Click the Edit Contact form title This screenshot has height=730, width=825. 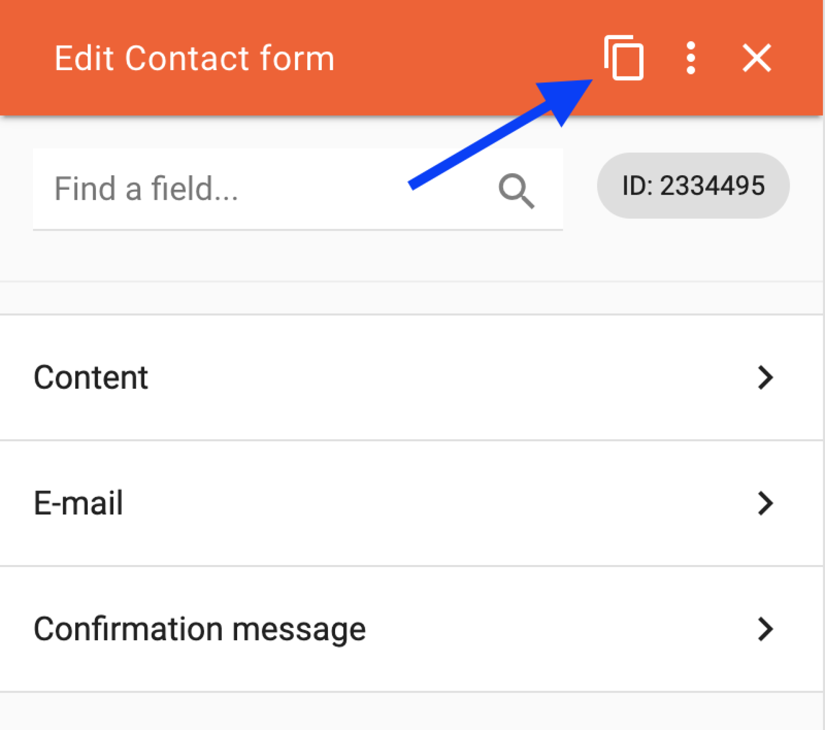(194, 58)
